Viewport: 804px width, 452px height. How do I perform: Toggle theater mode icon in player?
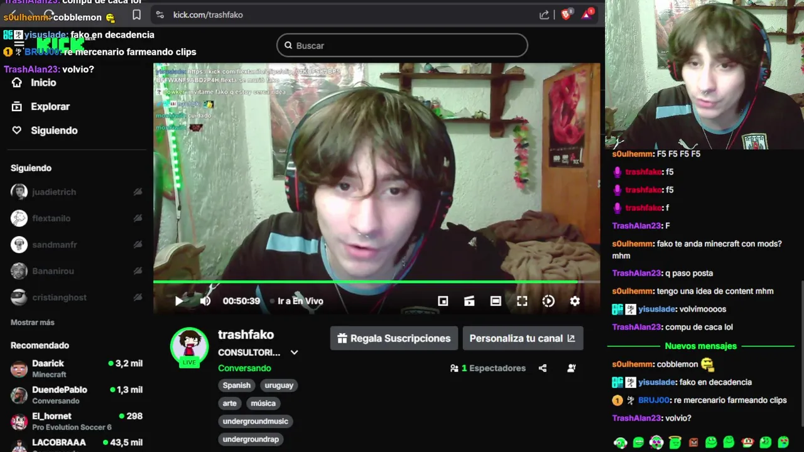(x=496, y=301)
